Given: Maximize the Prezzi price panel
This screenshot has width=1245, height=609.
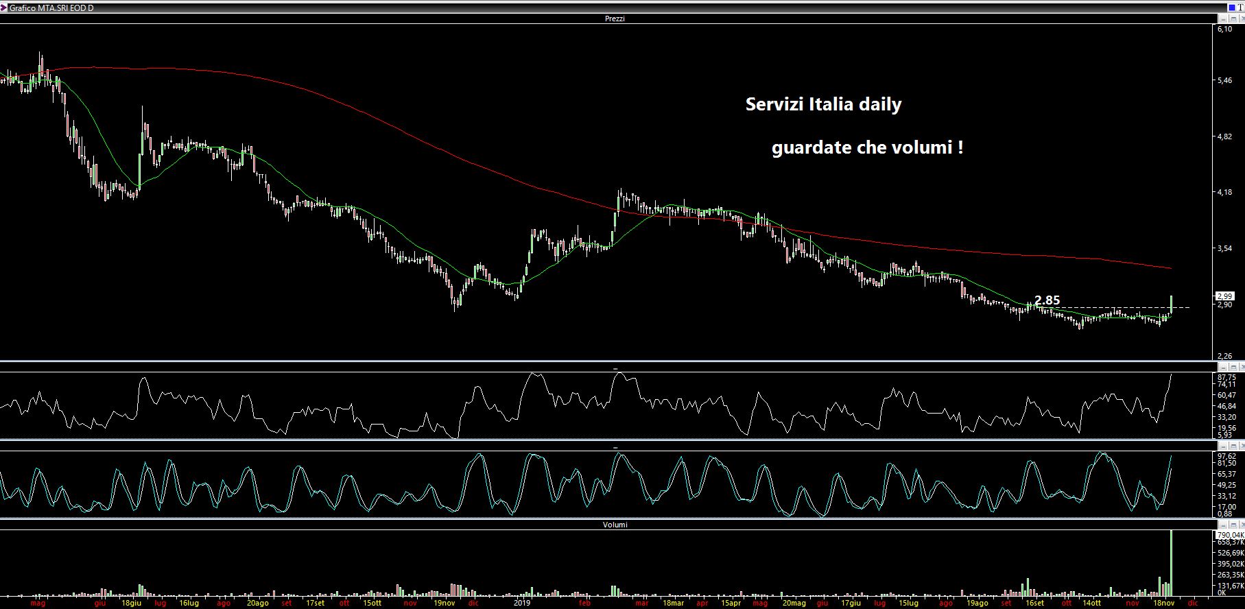Looking at the screenshot, I should (x=1233, y=19).
